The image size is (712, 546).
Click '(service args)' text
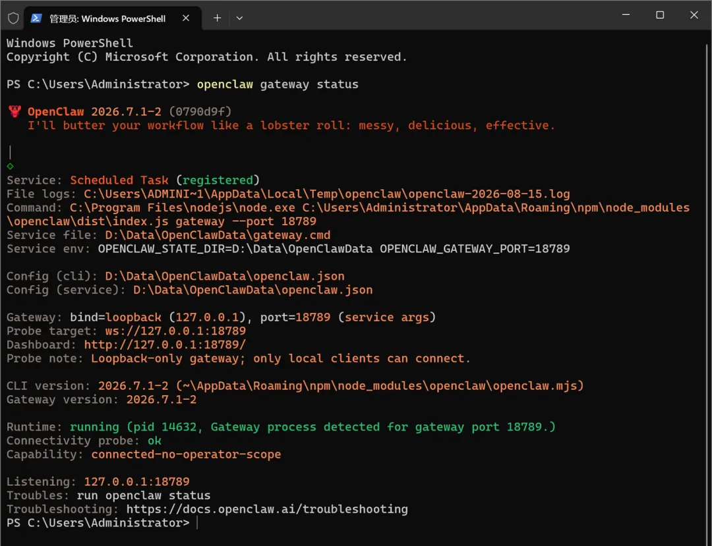point(387,317)
